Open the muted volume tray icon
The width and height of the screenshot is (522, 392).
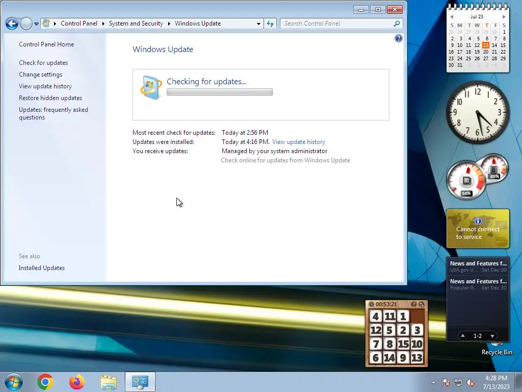471,383
